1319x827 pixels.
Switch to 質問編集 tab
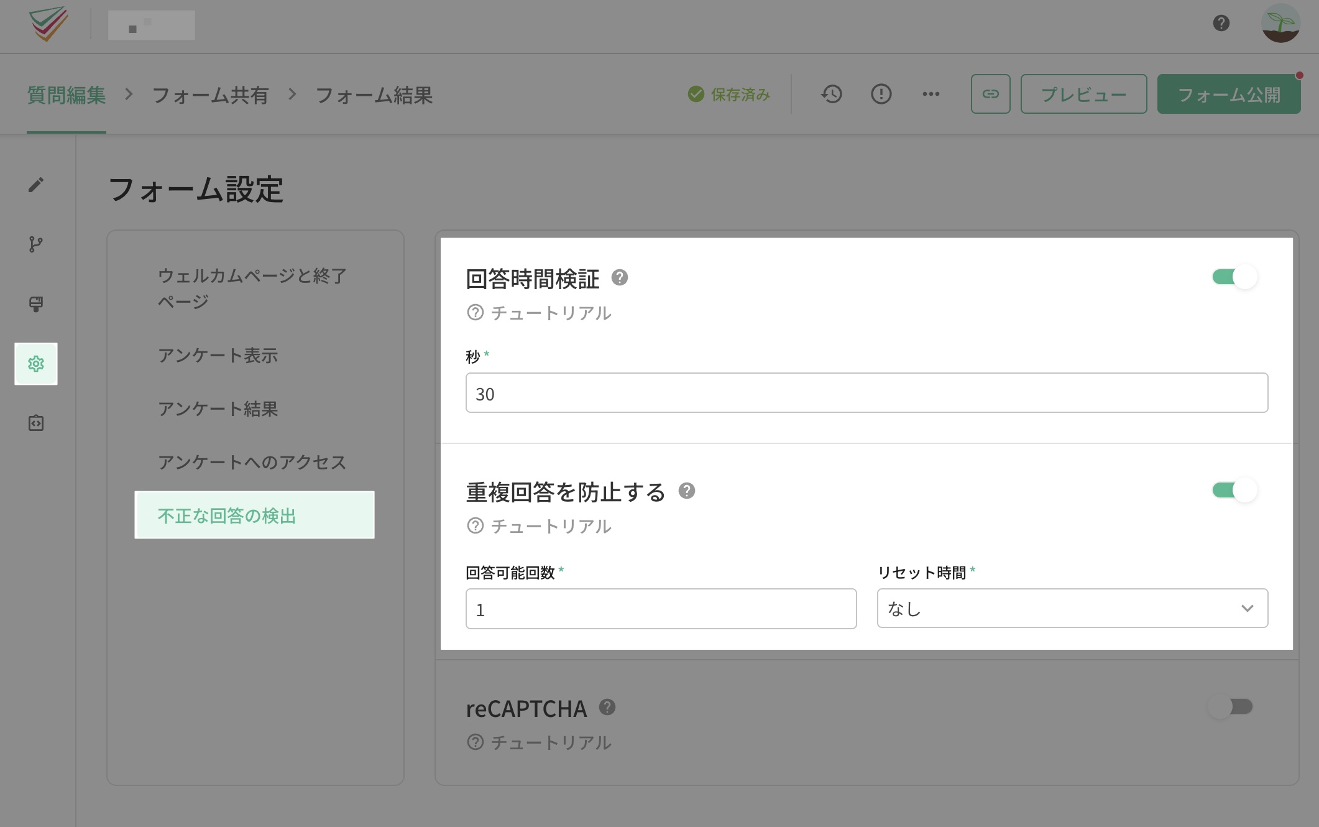[x=67, y=95]
